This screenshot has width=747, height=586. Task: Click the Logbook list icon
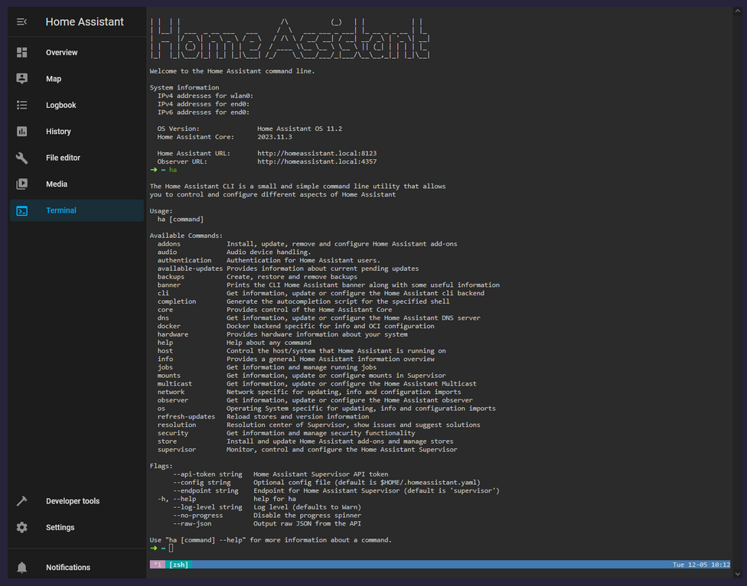22,105
